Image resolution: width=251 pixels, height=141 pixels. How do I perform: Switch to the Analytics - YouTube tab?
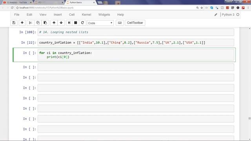point(17,2)
